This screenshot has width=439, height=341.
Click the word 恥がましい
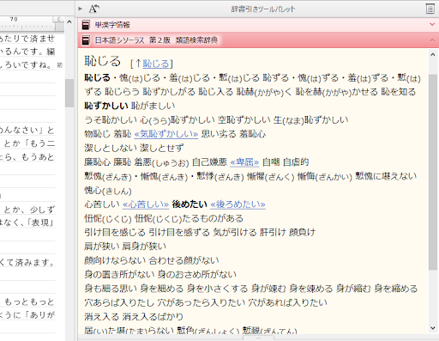coord(153,106)
